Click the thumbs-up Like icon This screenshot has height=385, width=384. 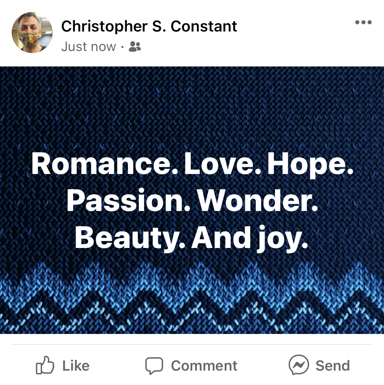(x=45, y=365)
